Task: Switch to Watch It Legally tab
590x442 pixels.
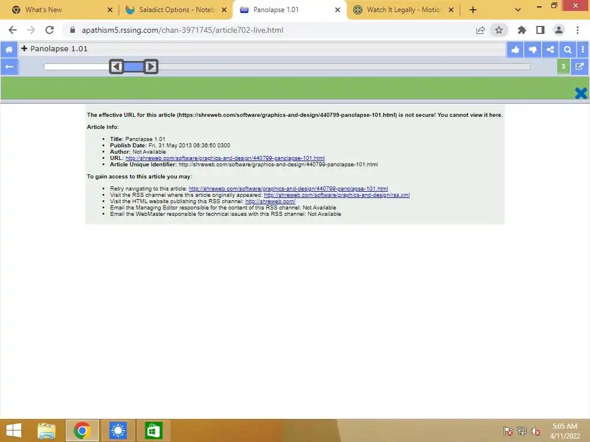Action: click(404, 10)
